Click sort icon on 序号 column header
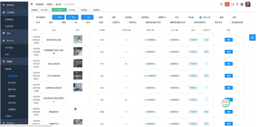258x127 pixels. [x=38, y=30]
